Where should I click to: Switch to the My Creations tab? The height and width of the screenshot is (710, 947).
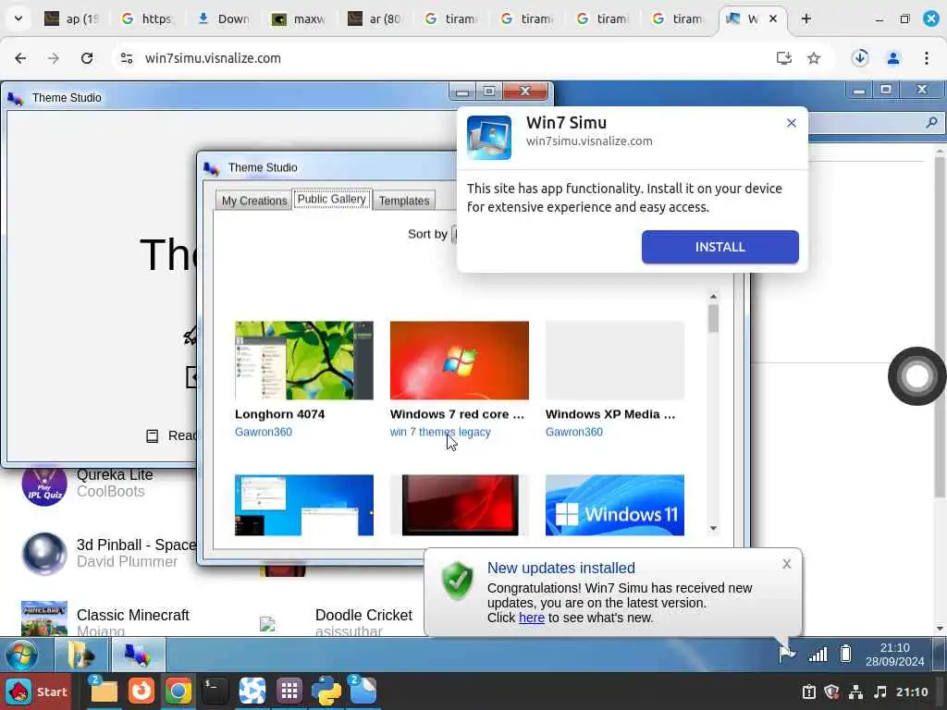coord(253,201)
